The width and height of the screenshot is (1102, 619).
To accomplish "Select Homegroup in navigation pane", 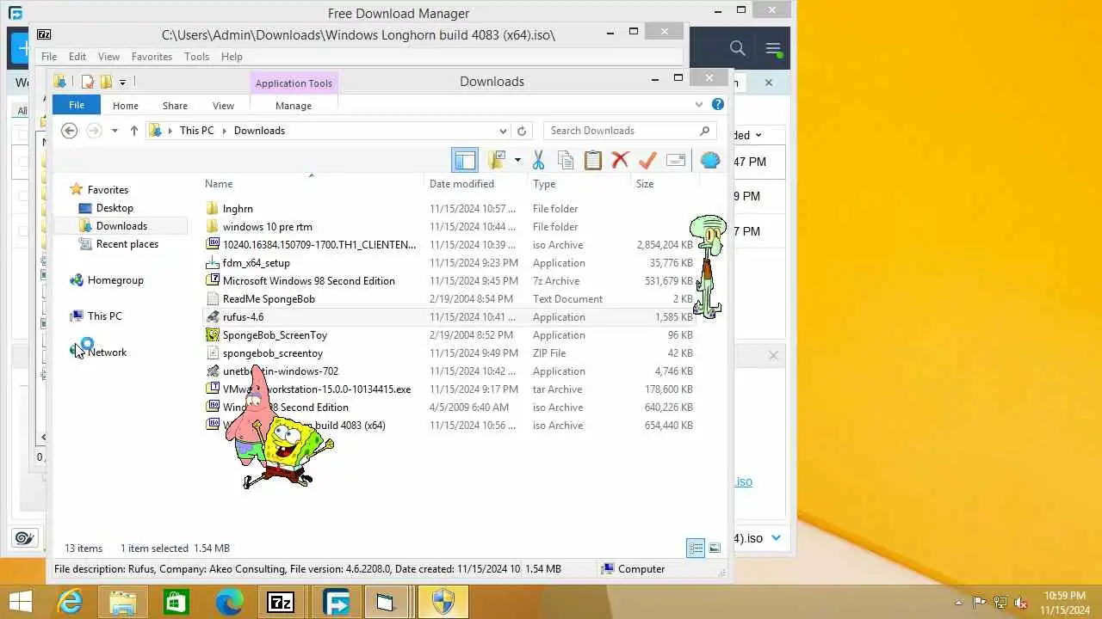I will 115,280.
